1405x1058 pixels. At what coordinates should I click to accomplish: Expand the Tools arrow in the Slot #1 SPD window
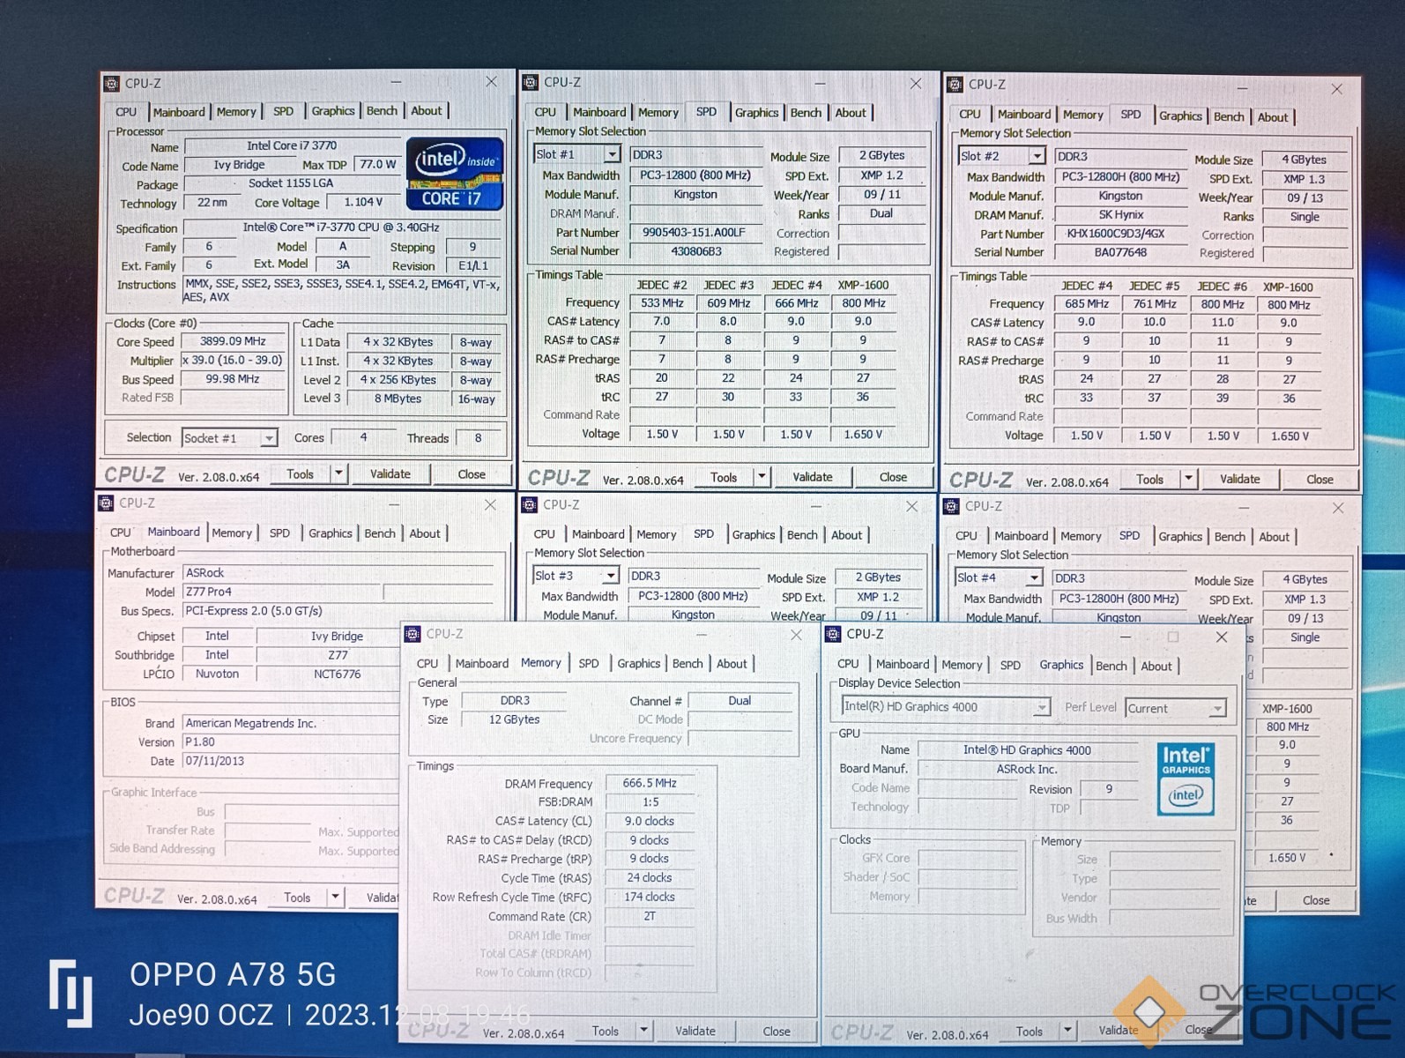coord(762,477)
